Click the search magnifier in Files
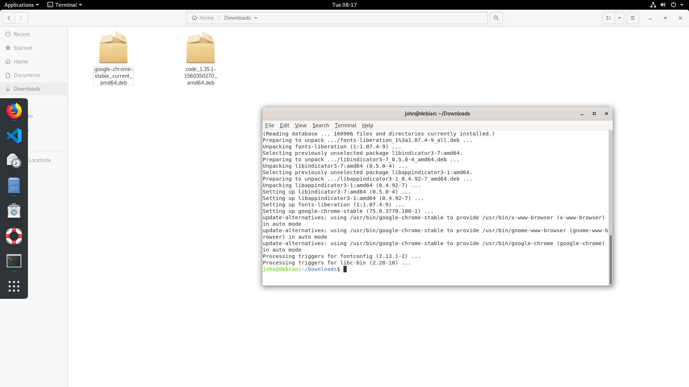Image resolution: width=689 pixels, height=387 pixels. click(496, 18)
